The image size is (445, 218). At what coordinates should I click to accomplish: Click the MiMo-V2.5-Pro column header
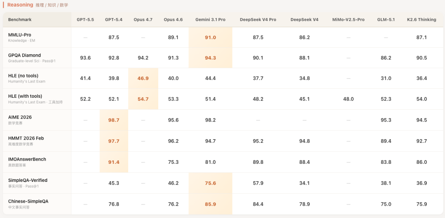(349, 20)
